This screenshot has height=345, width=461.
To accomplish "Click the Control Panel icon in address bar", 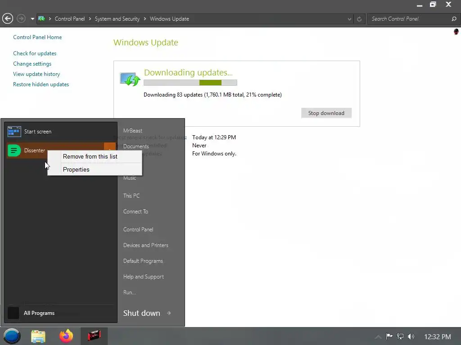I will (41, 19).
